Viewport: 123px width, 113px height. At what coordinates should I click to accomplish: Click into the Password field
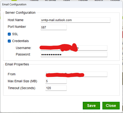point(74,54)
